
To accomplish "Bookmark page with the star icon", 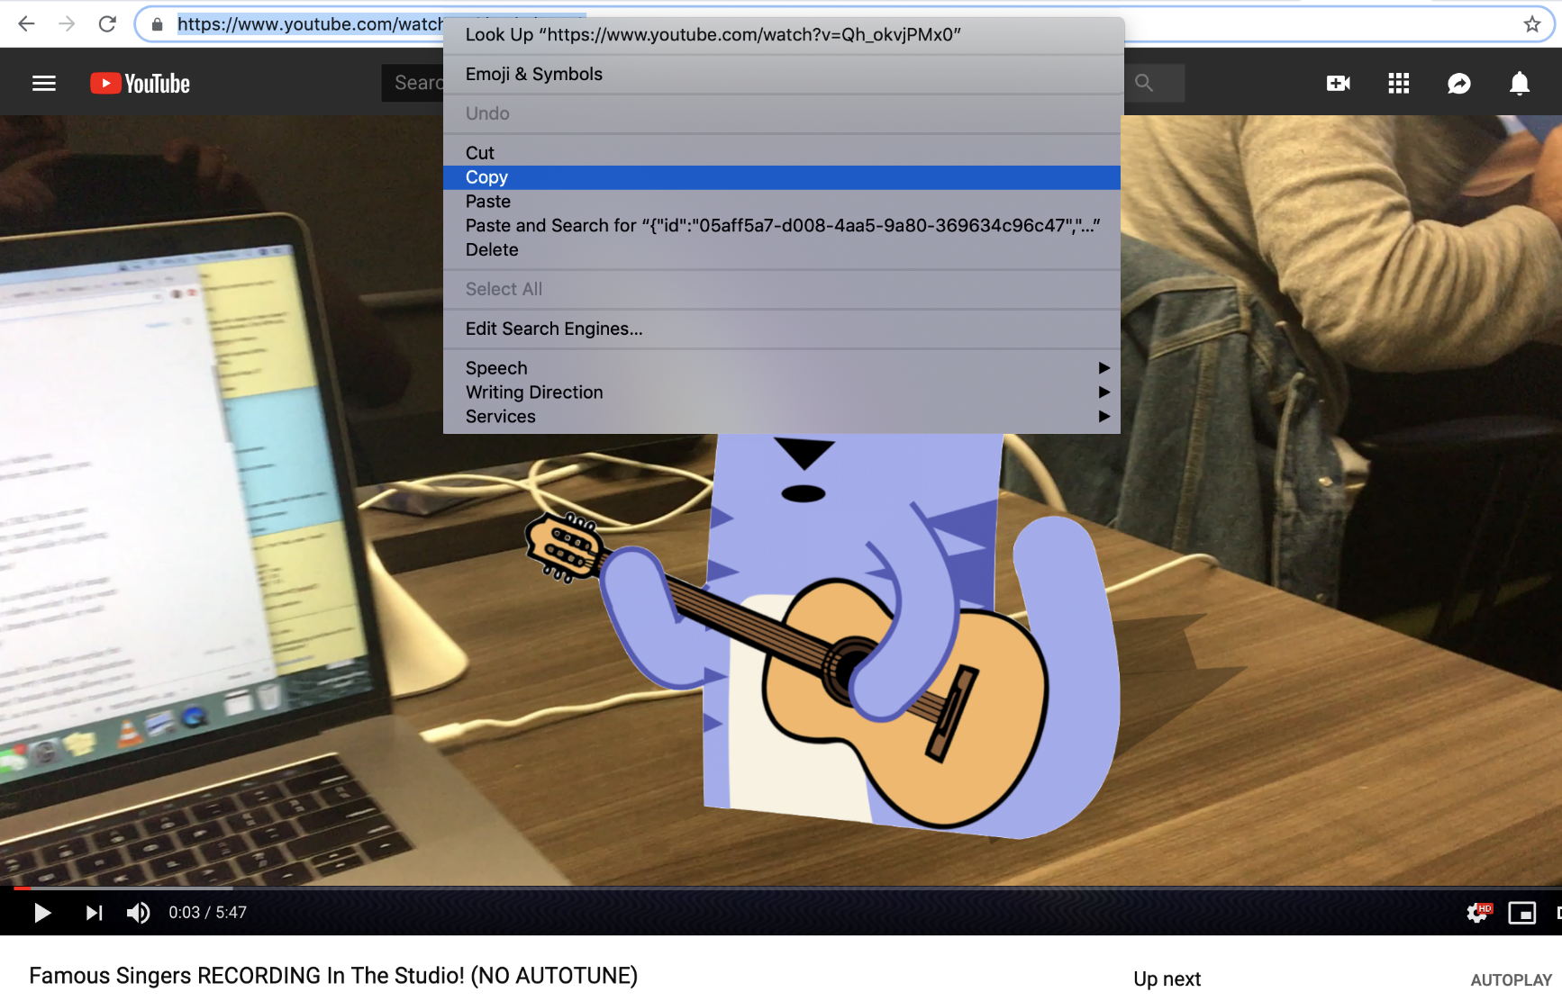I will point(1531,24).
